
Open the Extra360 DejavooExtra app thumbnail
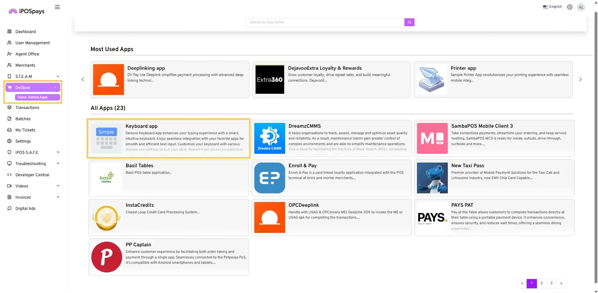tap(270, 79)
